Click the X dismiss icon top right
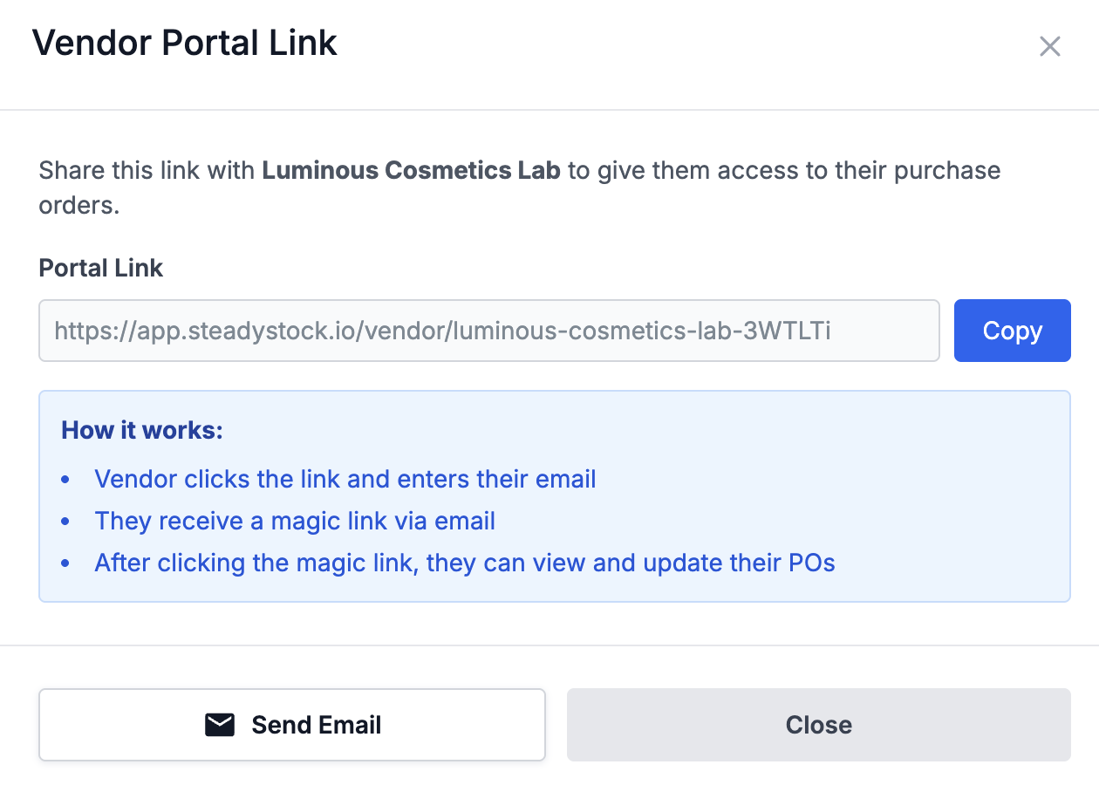Screen dimensions: 1099x785 pos(1049,46)
